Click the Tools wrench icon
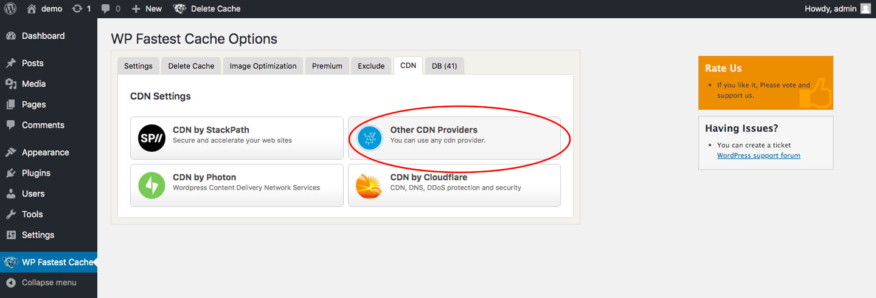This screenshot has width=876, height=298. coord(10,214)
